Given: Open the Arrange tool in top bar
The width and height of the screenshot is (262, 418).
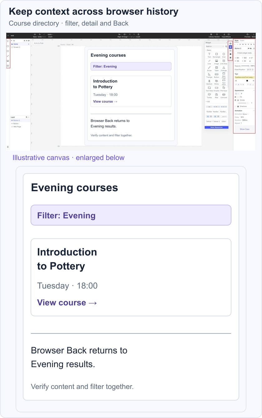Looking at the screenshot, I should [124, 35].
